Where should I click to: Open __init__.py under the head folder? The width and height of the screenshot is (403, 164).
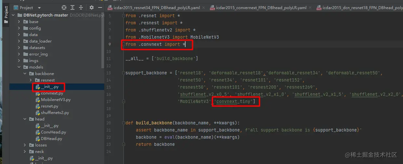(50, 126)
